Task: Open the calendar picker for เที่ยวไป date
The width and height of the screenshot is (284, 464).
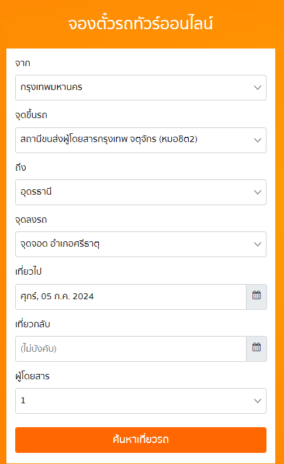Action: click(257, 297)
